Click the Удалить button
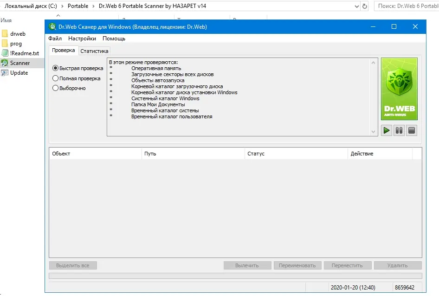Image resolution: width=439 pixels, height=296 pixels. click(398, 265)
